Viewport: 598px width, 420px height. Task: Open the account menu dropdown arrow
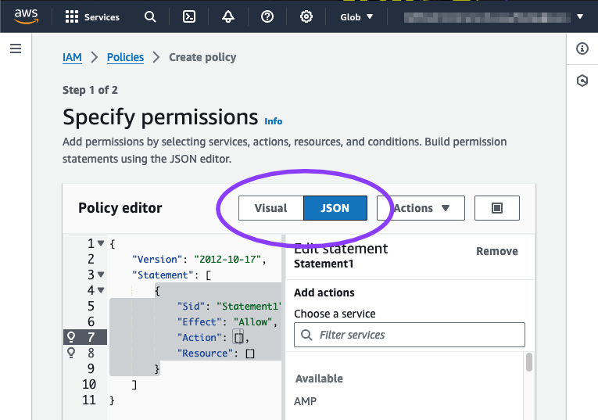point(580,16)
